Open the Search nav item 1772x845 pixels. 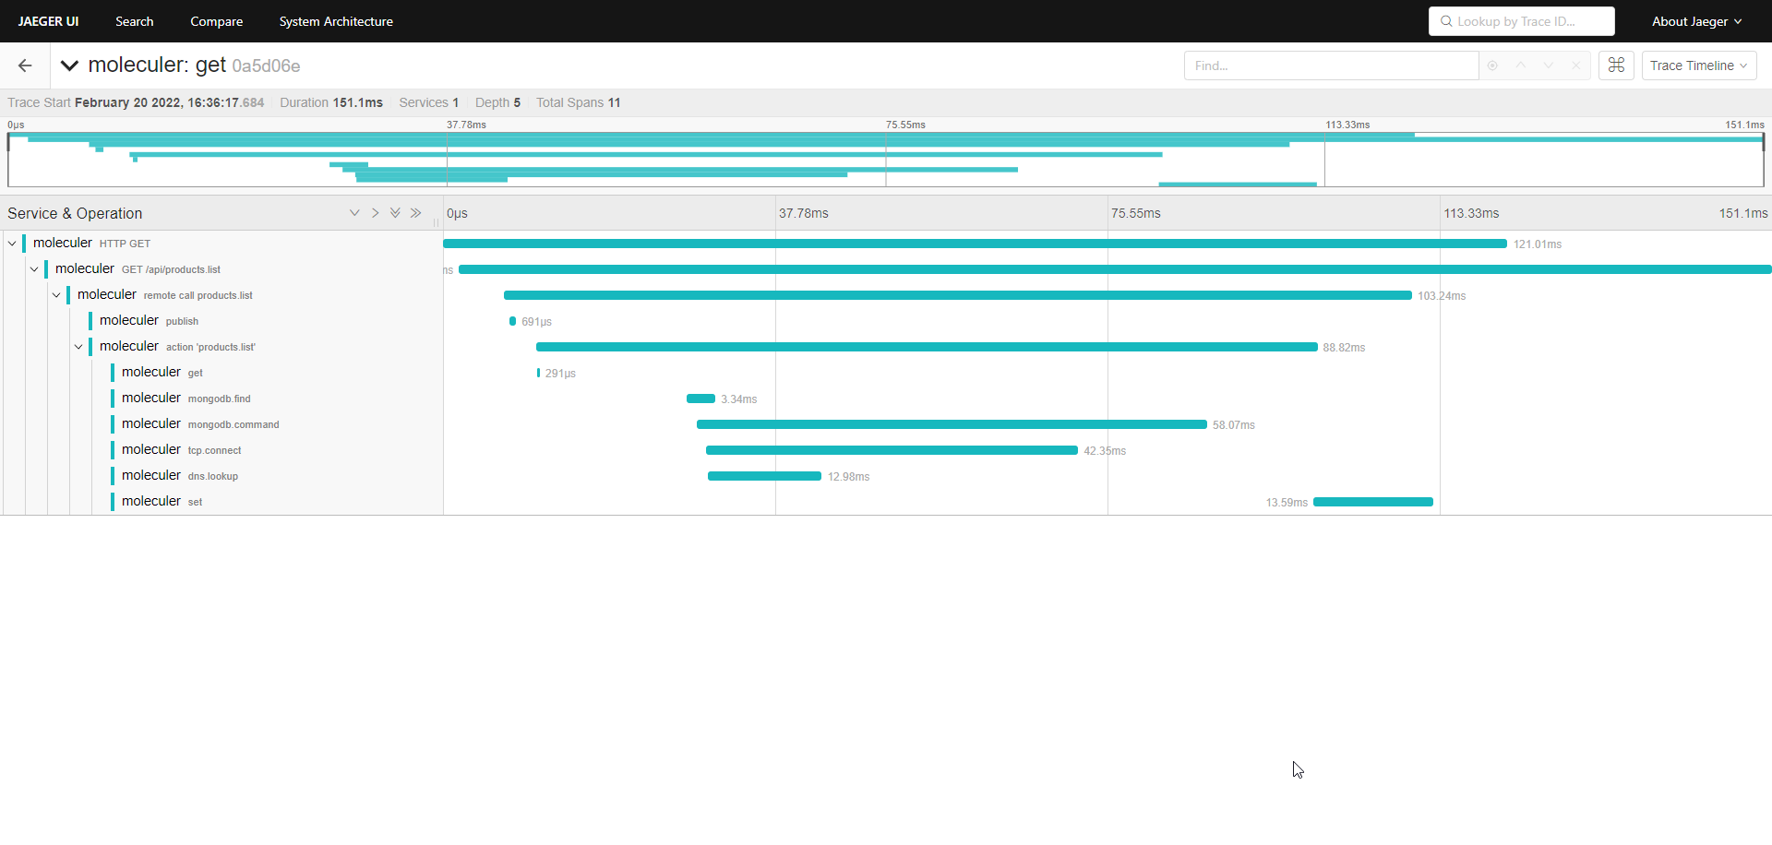click(135, 21)
